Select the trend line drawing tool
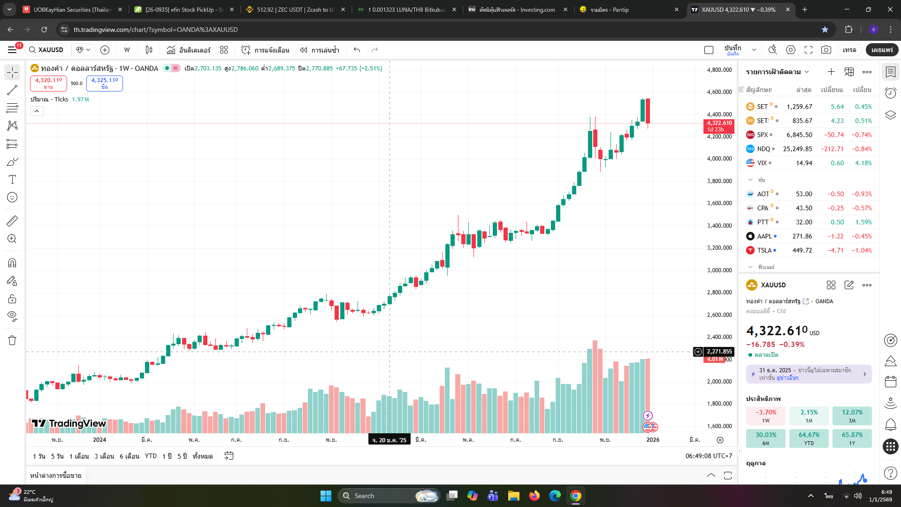901x507 pixels. click(12, 90)
